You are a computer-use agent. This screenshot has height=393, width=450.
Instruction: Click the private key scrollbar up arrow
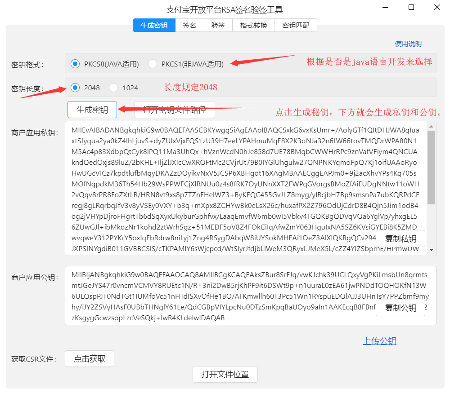(432, 126)
